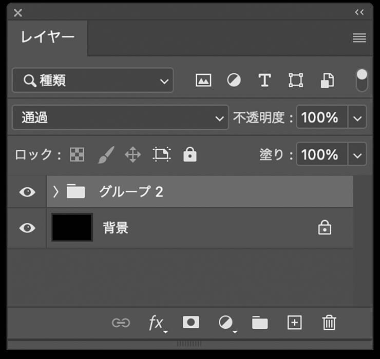Viewport: 380px width, 359px height.
Task: Add a layer mask
Action: pyautogui.click(x=191, y=322)
